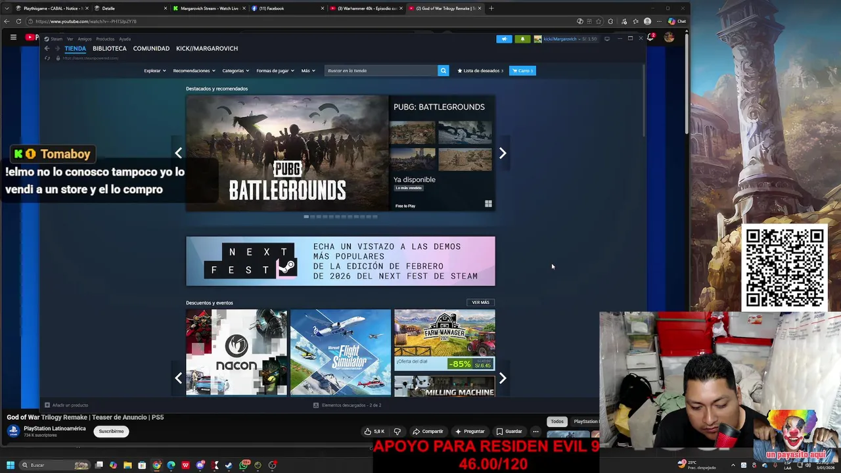The height and width of the screenshot is (473, 841).
Task: Like the God of War video
Action: click(375, 432)
